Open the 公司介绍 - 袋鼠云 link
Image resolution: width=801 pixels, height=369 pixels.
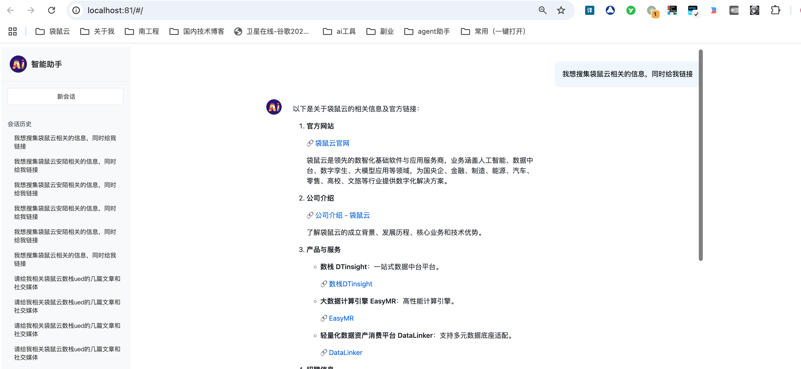pos(342,215)
